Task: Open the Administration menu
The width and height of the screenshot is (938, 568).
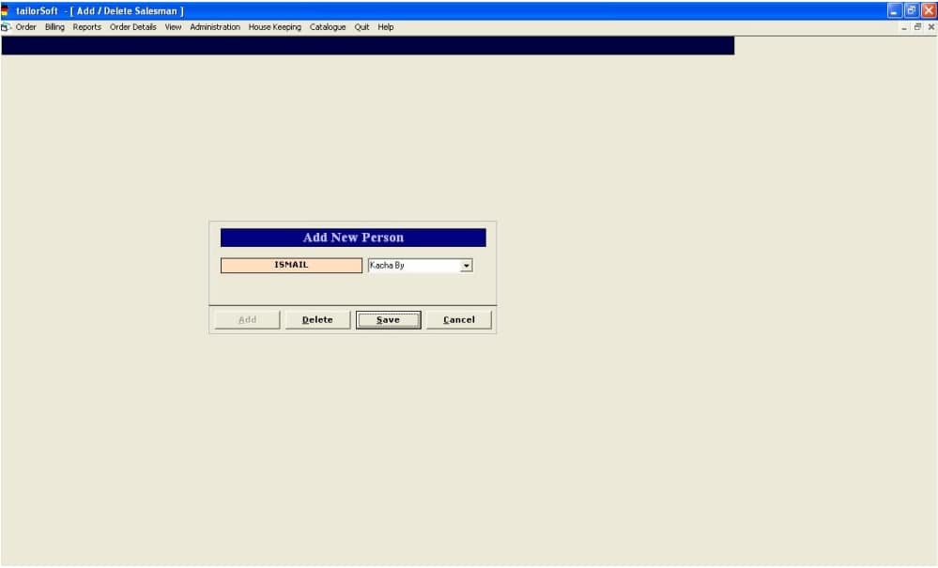Action: coord(215,27)
